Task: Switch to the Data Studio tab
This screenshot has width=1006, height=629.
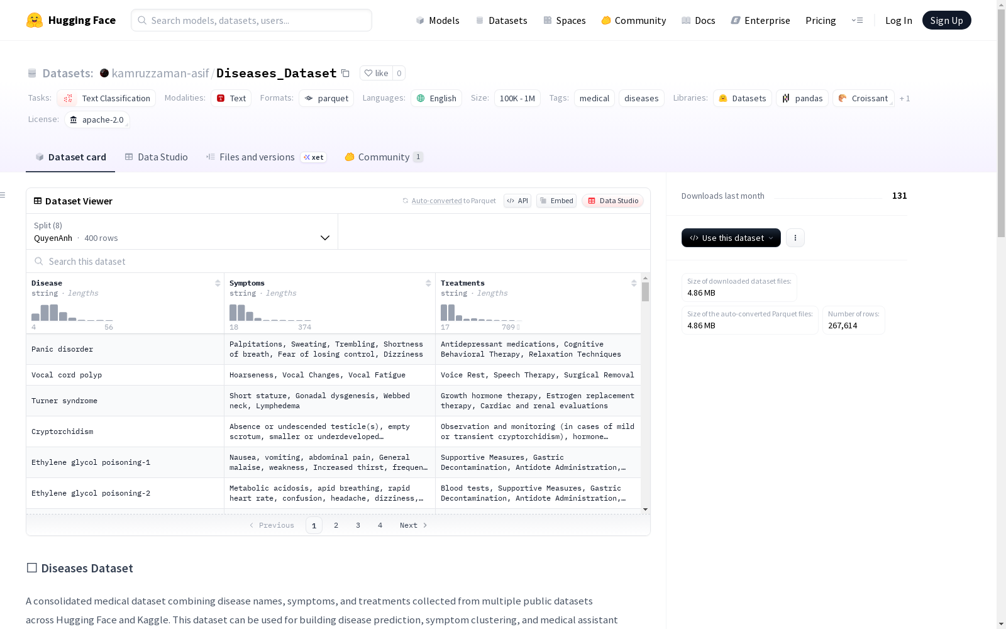Action: (x=156, y=157)
